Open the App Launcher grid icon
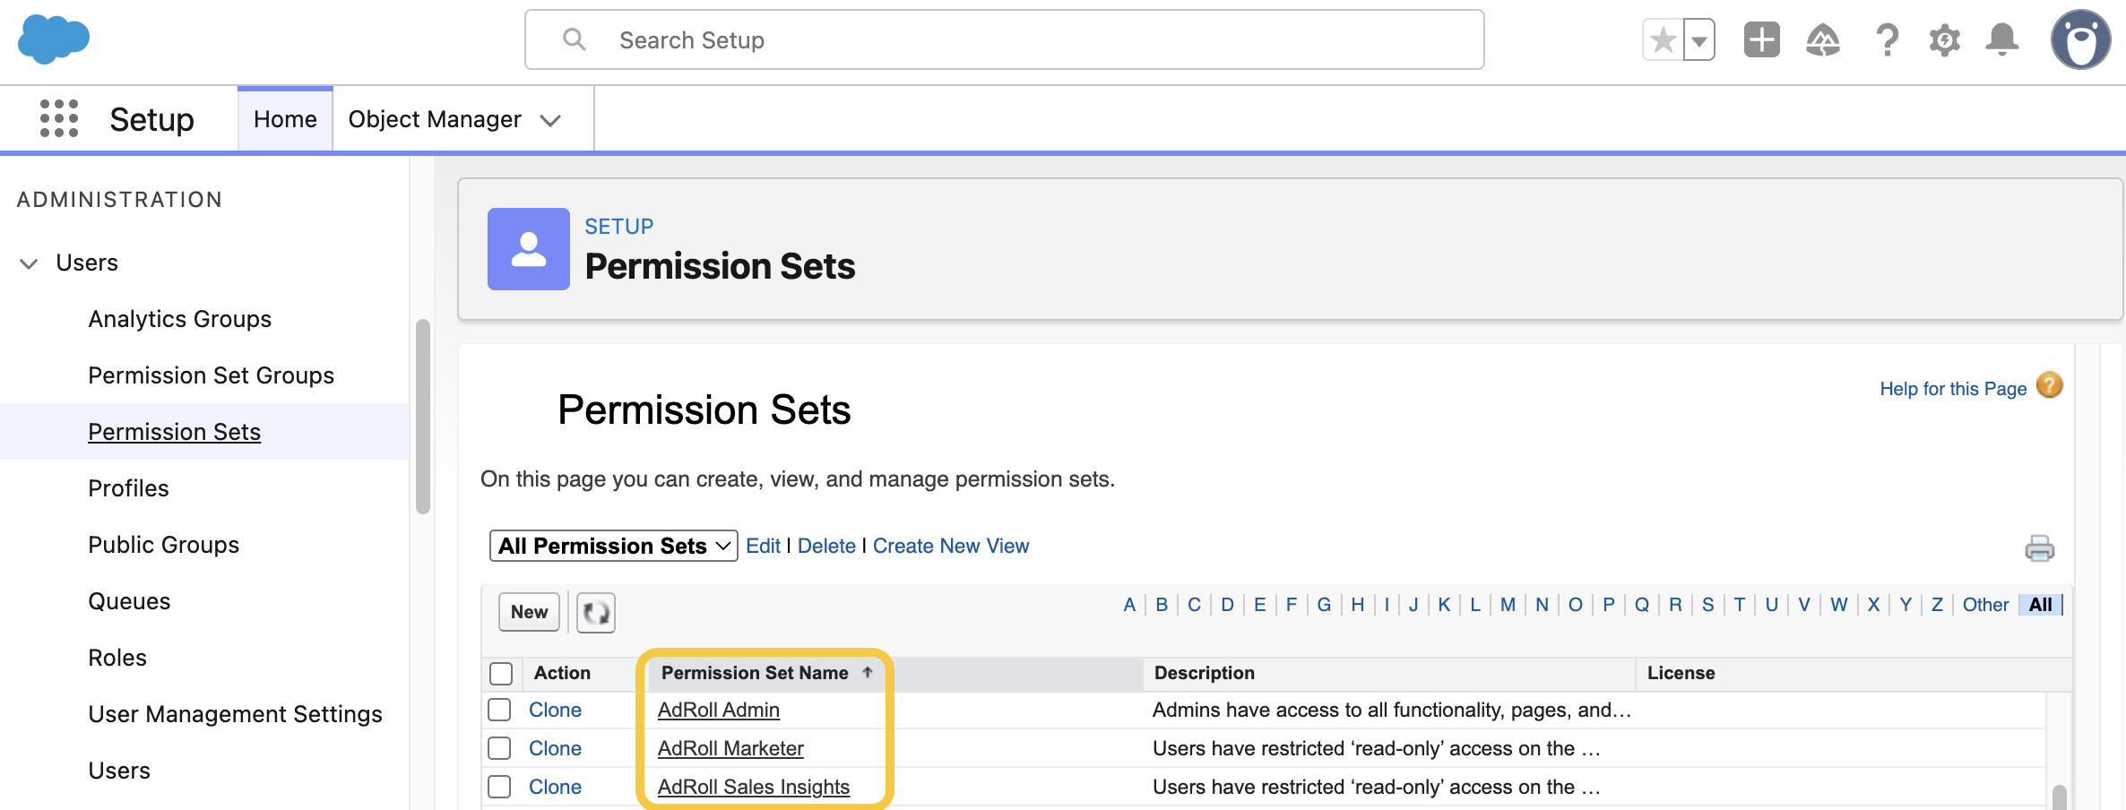2126x810 pixels. pyautogui.click(x=59, y=118)
